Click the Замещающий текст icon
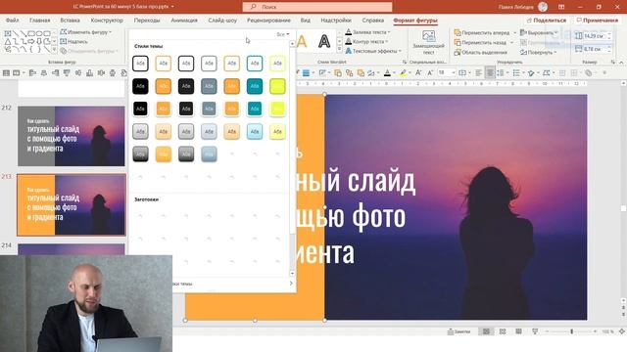627x352 pixels. tap(429, 37)
